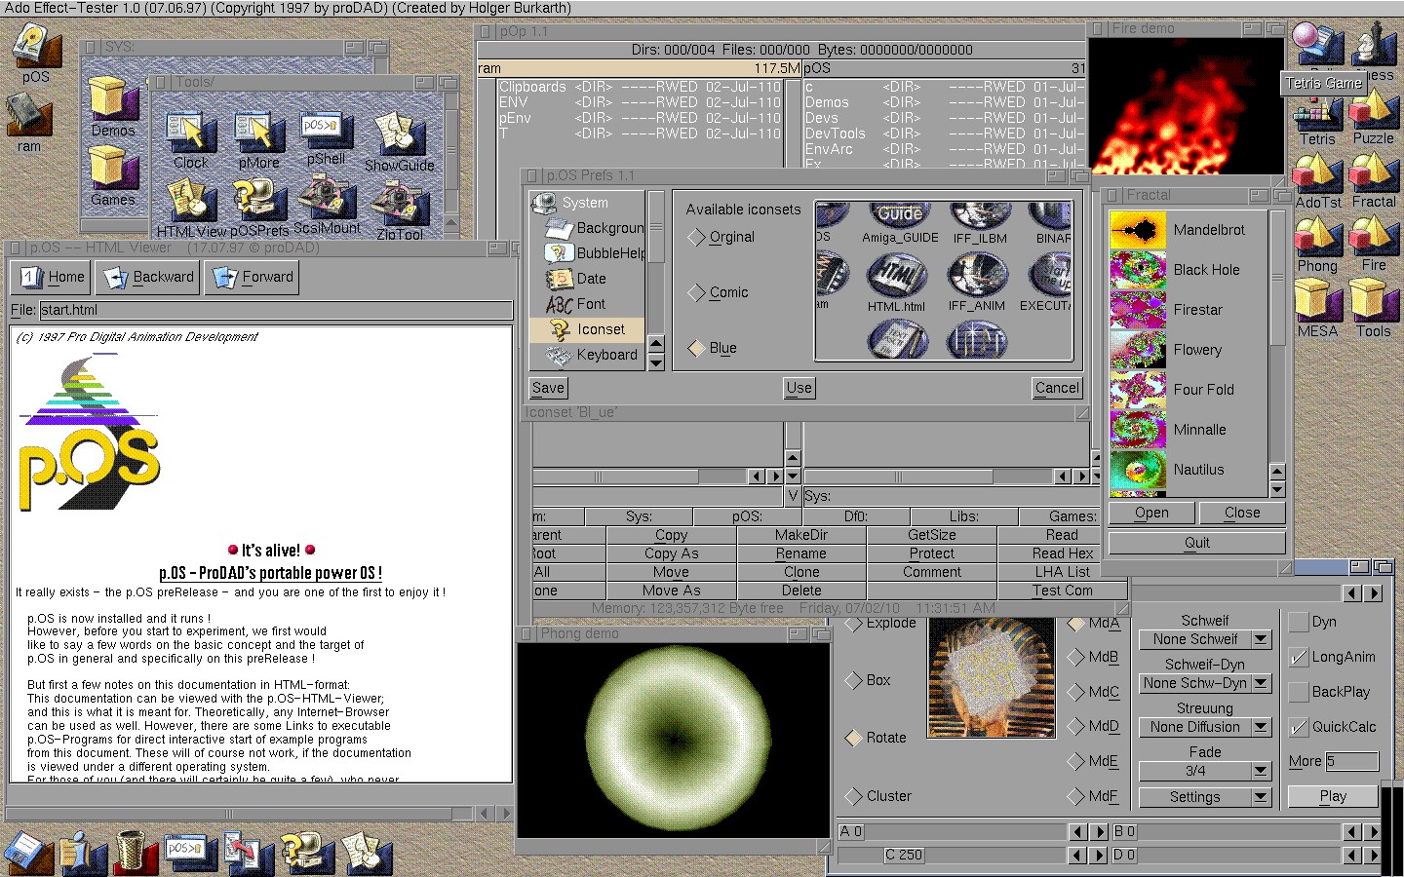The height and width of the screenshot is (877, 1404).
Task: Select Keyboard in Prefs list
Action: click(x=588, y=355)
